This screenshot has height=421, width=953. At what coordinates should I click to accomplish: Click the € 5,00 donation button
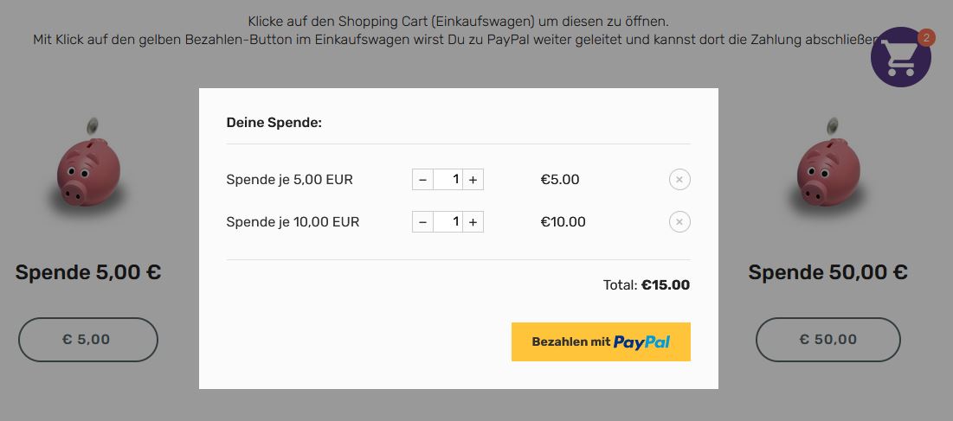(x=87, y=340)
